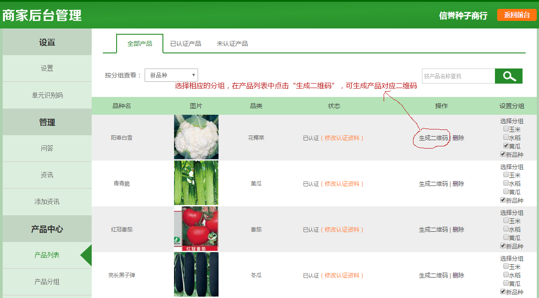Click the 冬瓜 category cell

(x=256, y=275)
